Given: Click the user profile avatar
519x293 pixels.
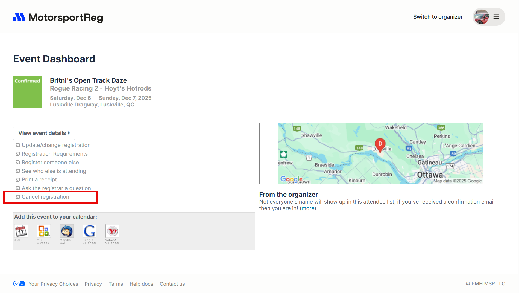Looking at the screenshot, I should click(481, 17).
